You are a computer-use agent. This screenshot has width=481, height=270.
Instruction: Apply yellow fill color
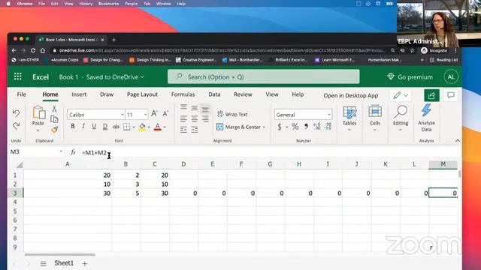[x=142, y=127]
